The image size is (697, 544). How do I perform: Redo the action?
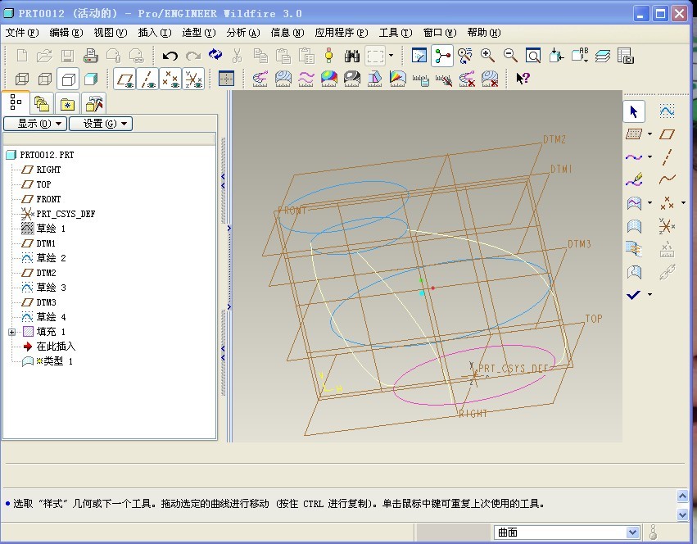[193, 56]
